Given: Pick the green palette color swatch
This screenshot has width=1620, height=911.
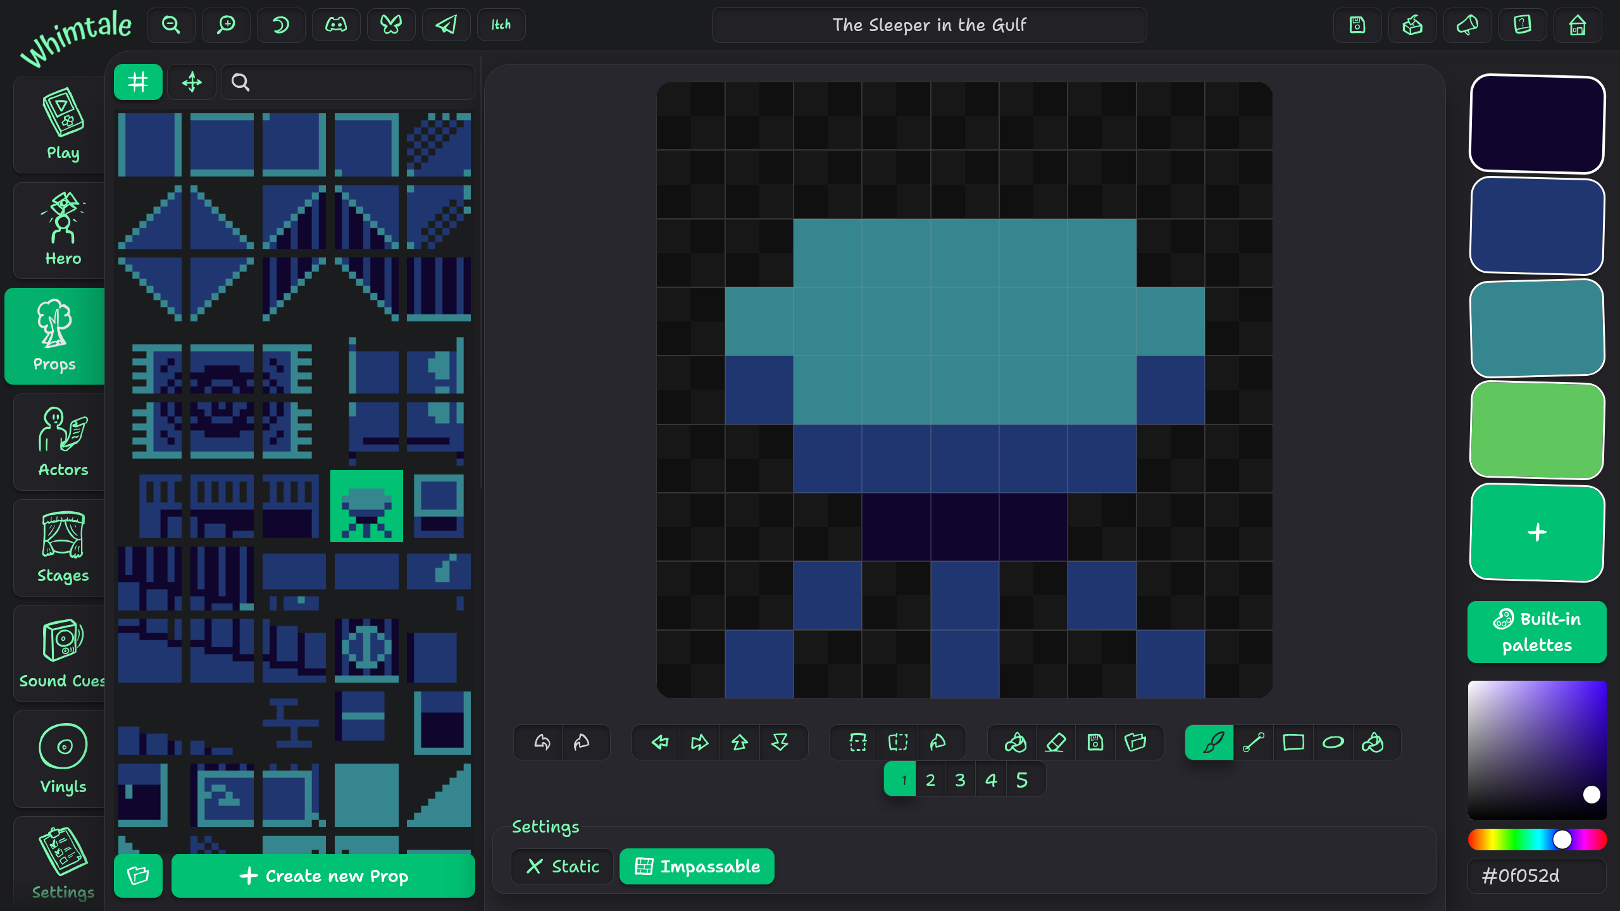Looking at the screenshot, I should pos(1537,431).
